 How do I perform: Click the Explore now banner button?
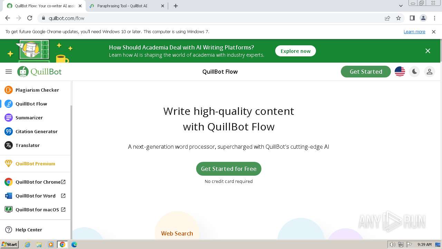click(296, 51)
